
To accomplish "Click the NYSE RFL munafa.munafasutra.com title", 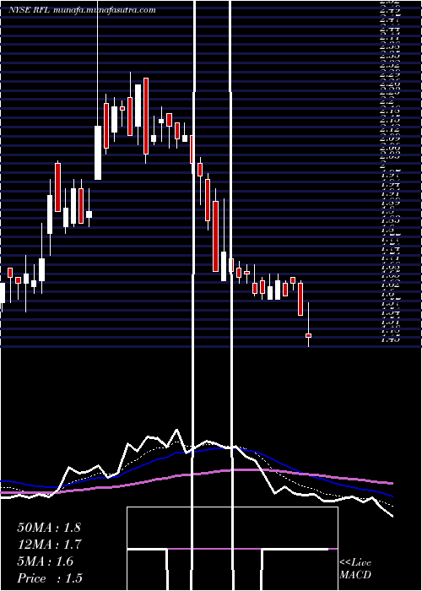I will (x=82, y=10).
